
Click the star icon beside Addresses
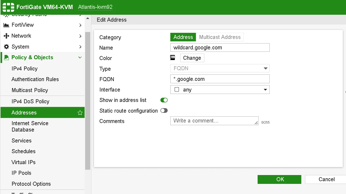point(80,113)
